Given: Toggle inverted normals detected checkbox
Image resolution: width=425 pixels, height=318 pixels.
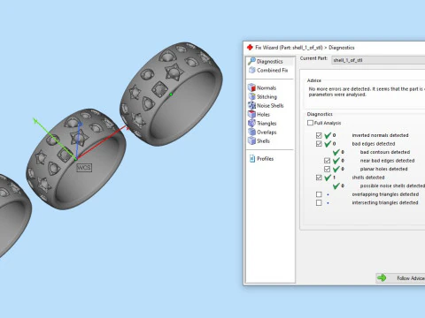Looking at the screenshot, I should point(319,135).
